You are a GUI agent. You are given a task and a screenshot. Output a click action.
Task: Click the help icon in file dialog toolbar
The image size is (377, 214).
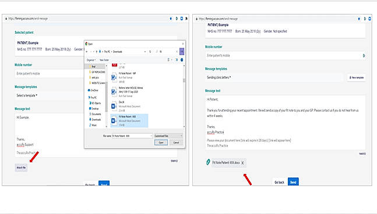click(x=182, y=60)
